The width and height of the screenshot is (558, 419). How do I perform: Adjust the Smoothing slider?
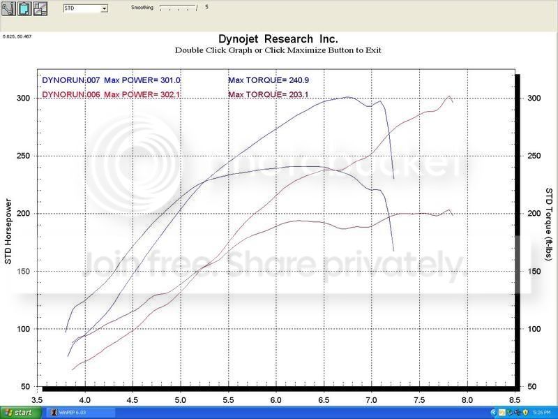click(x=179, y=8)
